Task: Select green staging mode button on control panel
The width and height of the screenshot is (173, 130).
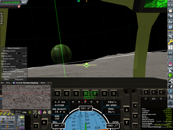Action: 22,117
